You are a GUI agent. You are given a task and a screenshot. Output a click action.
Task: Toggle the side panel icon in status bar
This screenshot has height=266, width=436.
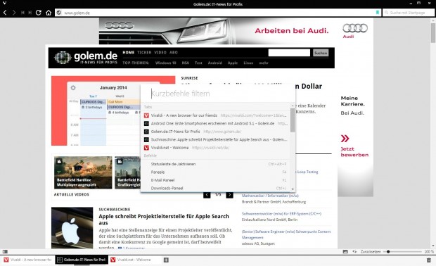click(x=5, y=251)
